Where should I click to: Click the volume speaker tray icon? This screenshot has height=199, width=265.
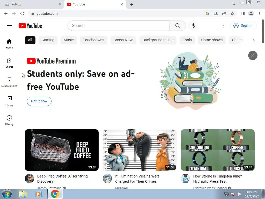click(239, 194)
